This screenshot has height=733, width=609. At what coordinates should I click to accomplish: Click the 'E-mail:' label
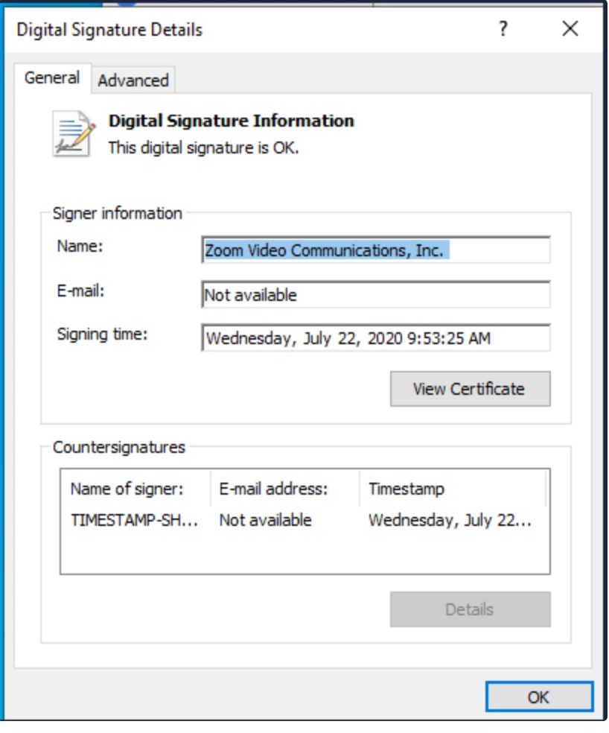tap(80, 291)
